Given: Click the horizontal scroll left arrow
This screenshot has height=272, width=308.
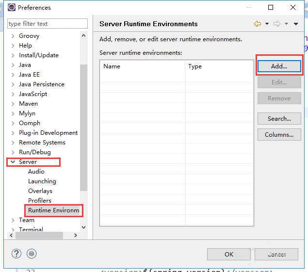Looking at the screenshot, I should pos(11,235).
